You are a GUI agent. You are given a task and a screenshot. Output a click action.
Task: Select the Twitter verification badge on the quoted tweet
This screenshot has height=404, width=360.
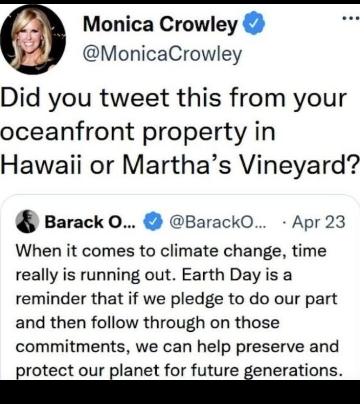(x=153, y=222)
